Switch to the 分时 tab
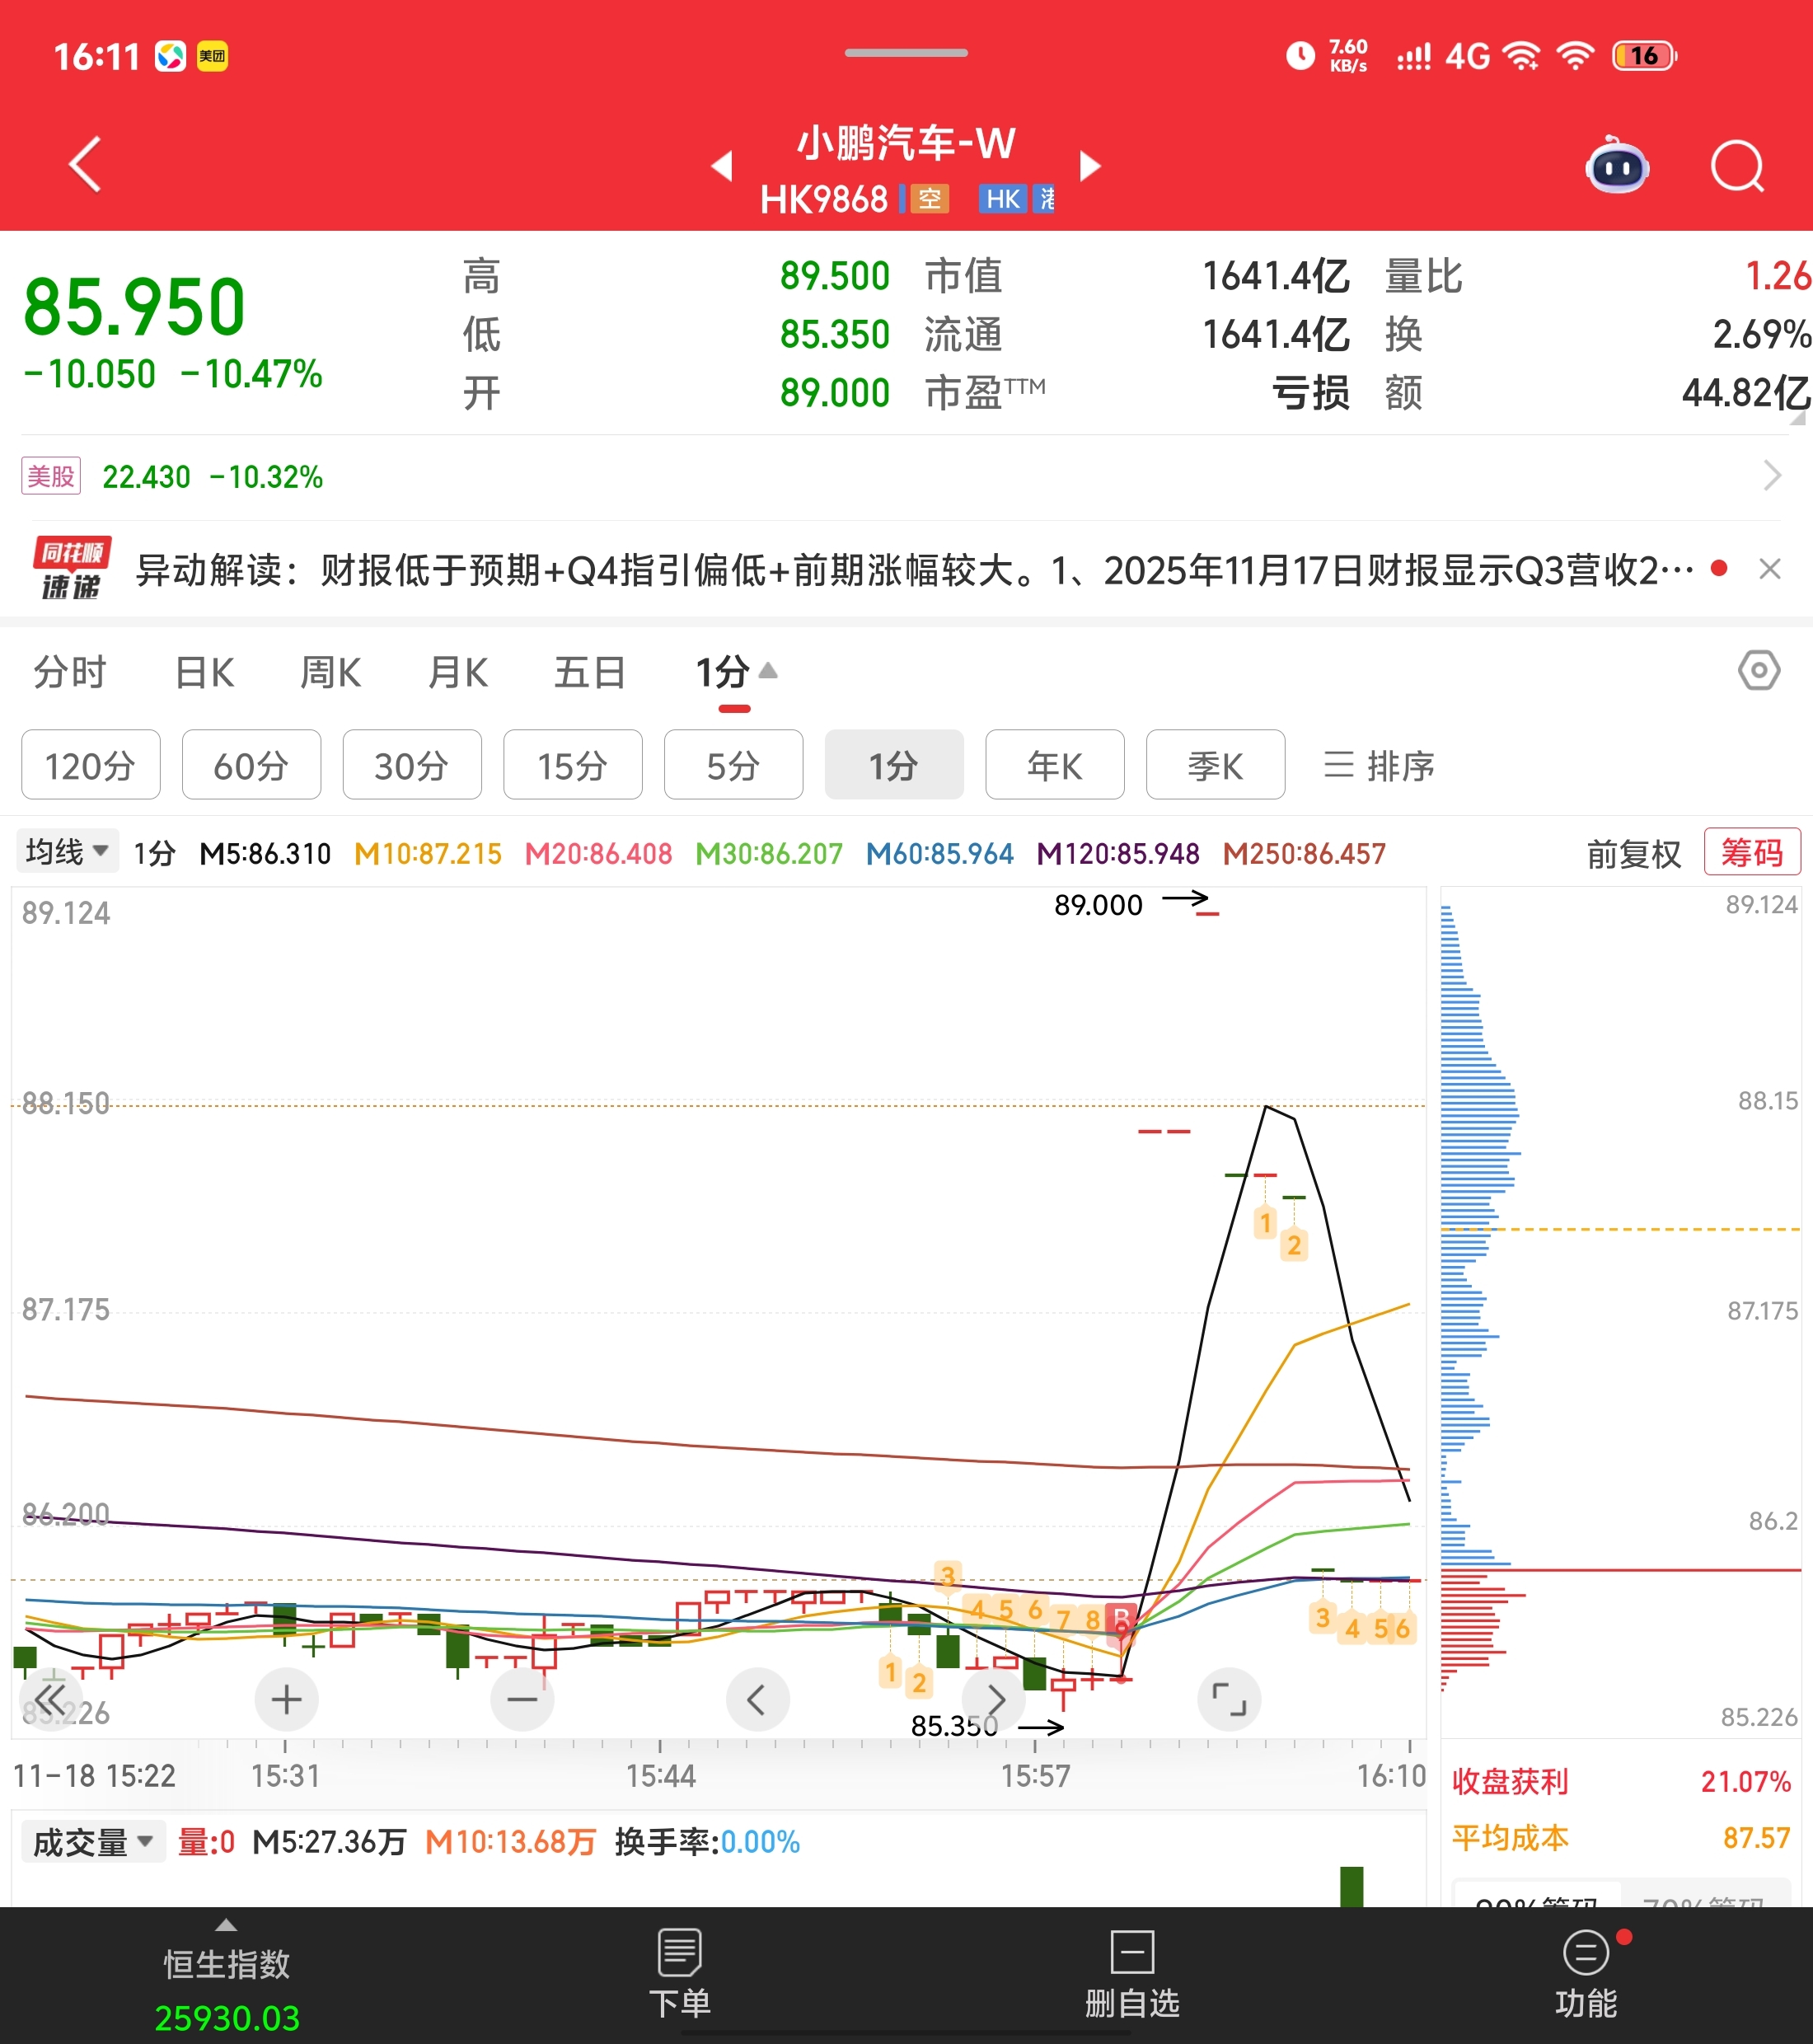Viewport: 1813px width, 2044px height. [70, 673]
